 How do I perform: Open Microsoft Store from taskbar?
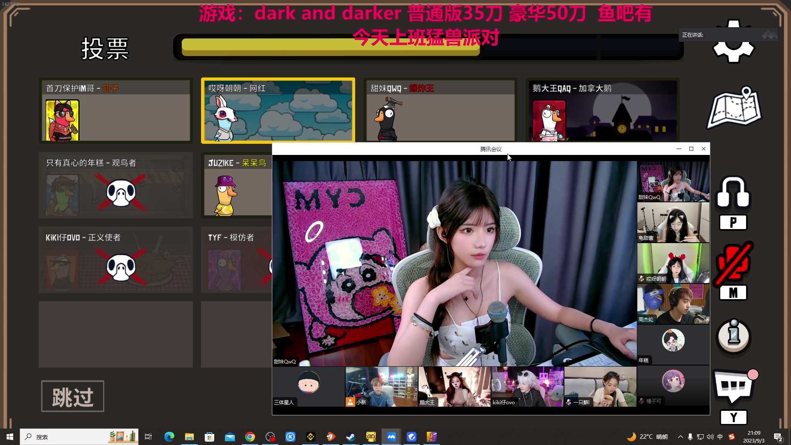[210, 437]
